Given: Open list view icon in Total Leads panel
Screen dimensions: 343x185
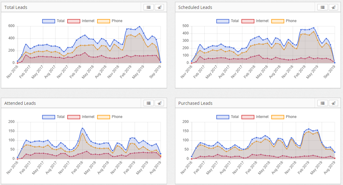Looking at the screenshot, I should (x=148, y=7).
